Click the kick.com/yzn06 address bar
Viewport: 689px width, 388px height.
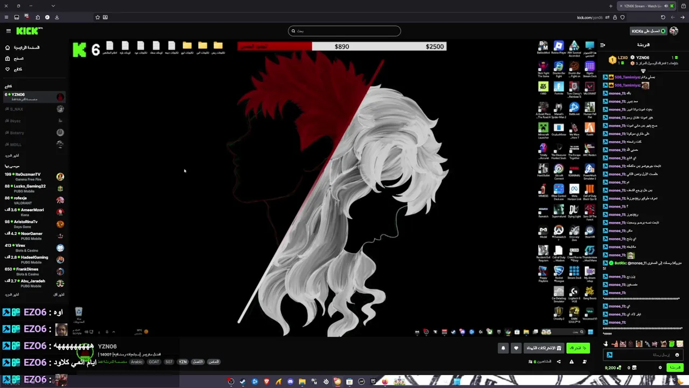(590, 17)
